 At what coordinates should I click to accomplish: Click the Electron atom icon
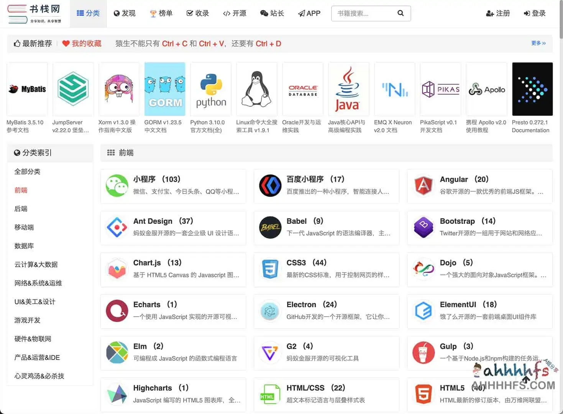270,311
